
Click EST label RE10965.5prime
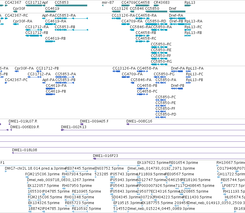click(x=86, y=192)
